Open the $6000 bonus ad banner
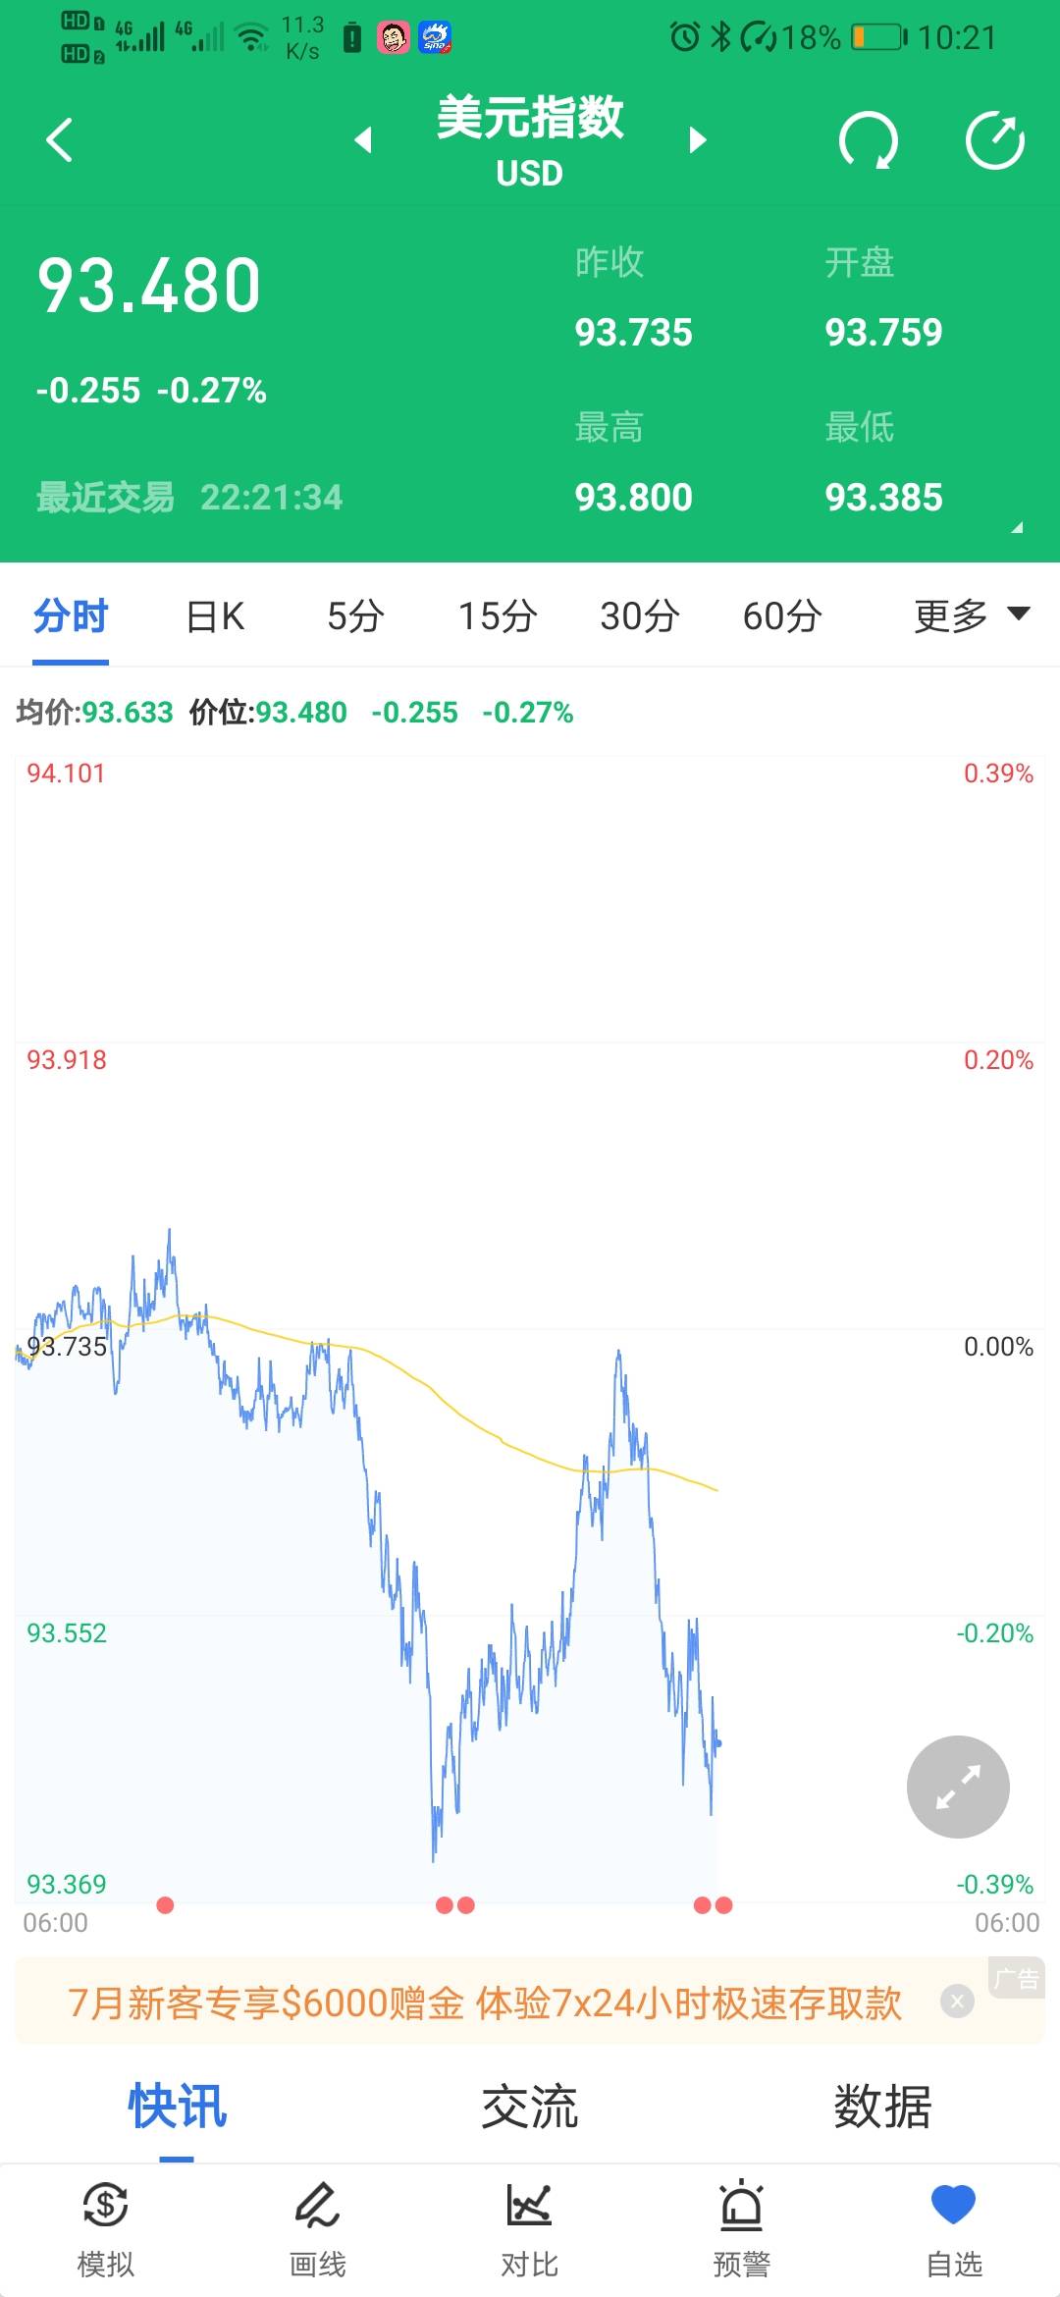 pyautogui.click(x=485, y=2003)
